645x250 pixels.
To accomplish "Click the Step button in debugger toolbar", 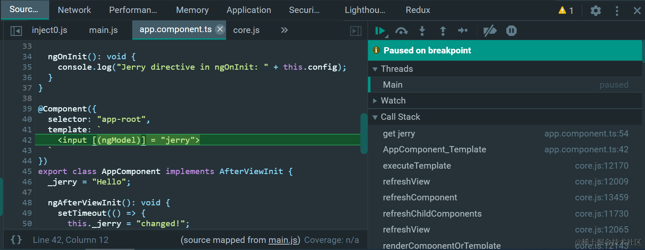I will (463, 30).
